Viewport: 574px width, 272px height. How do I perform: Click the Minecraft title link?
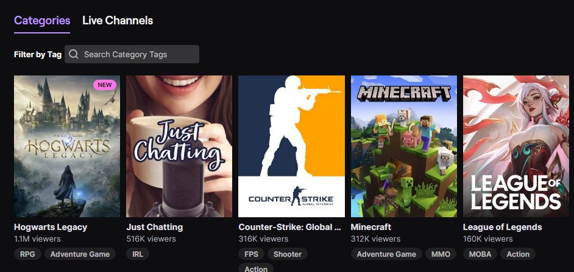371,227
